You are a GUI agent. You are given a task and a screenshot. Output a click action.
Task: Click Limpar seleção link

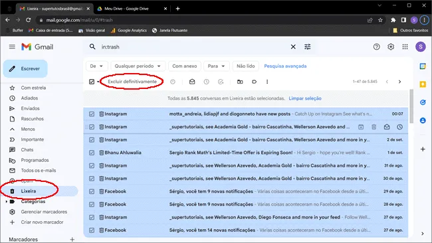coord(305,98)
